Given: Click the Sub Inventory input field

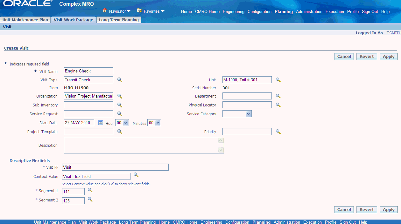Looking at the screenshot, I should 88,105.
